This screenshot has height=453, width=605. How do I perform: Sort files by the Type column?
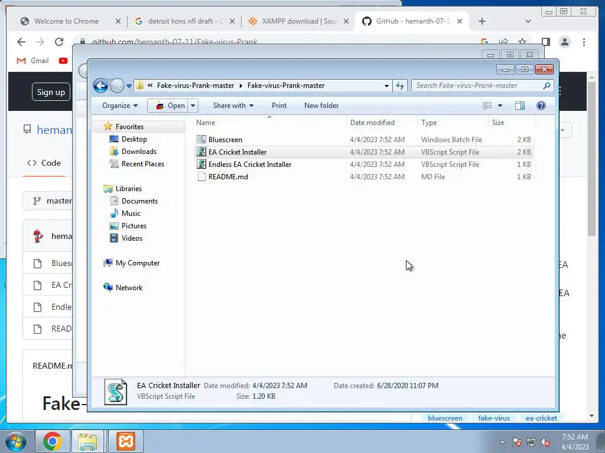(453, 123)
